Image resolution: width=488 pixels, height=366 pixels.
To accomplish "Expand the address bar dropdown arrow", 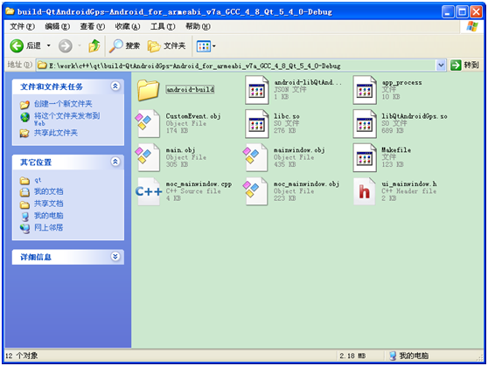I will [x=441, y=66].
